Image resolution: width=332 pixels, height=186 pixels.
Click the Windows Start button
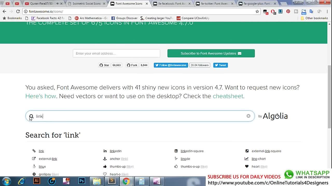click(6, 181)
